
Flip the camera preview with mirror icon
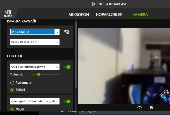(x=140, y=107)
